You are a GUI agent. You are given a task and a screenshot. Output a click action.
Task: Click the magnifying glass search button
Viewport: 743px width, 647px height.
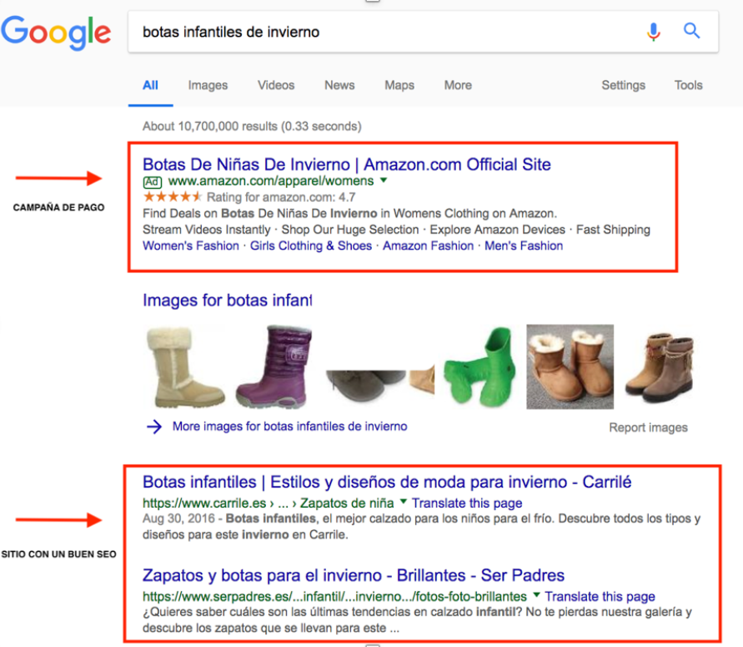pos(691,31)
